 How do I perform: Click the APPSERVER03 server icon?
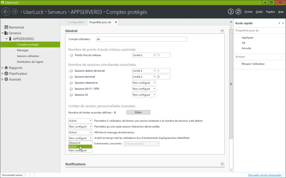(10, 39)
